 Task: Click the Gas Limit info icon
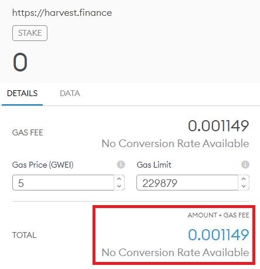245,165
